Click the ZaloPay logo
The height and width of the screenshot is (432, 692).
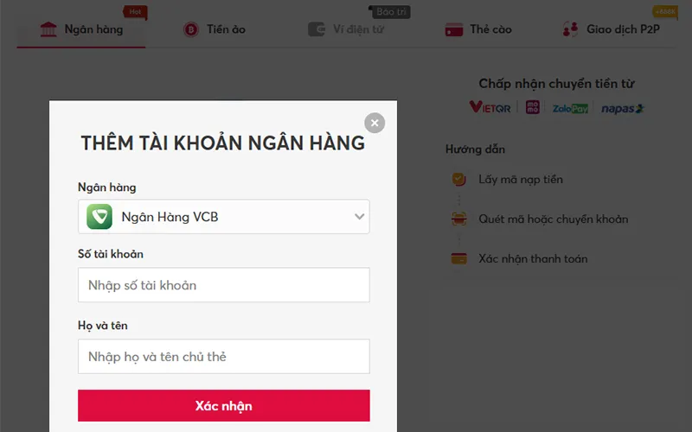click(x=570, y=109)
